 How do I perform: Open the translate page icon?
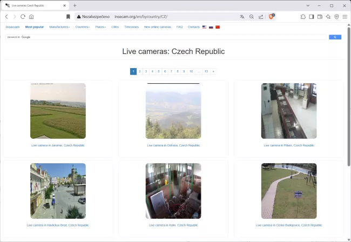[242, 17]
